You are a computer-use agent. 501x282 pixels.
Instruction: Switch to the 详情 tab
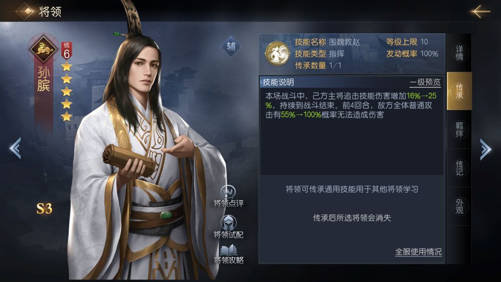point(459,53)
